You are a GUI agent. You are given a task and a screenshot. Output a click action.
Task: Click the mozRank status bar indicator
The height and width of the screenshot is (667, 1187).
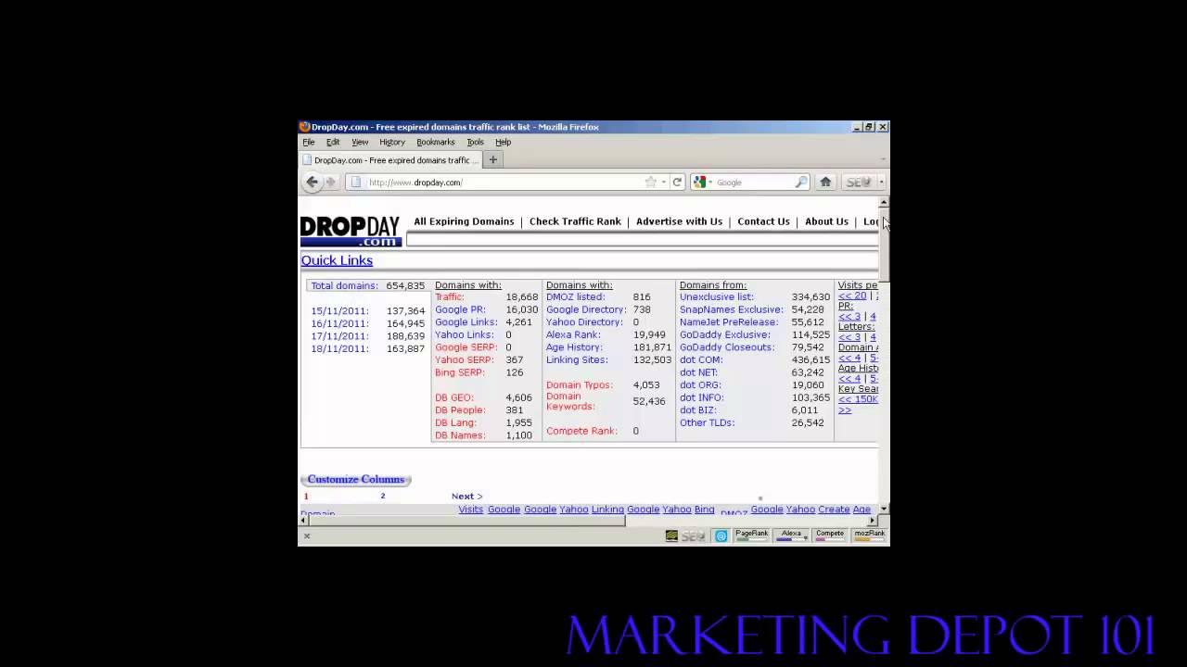(x=869, y=535)
